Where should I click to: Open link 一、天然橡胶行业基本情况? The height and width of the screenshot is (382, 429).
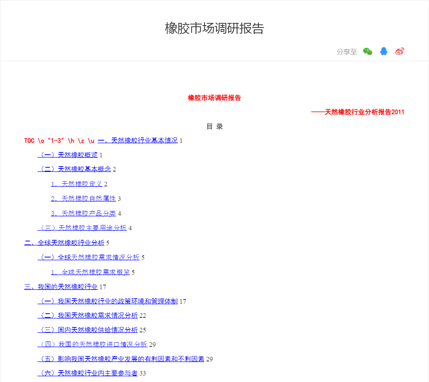pos(138,141)
